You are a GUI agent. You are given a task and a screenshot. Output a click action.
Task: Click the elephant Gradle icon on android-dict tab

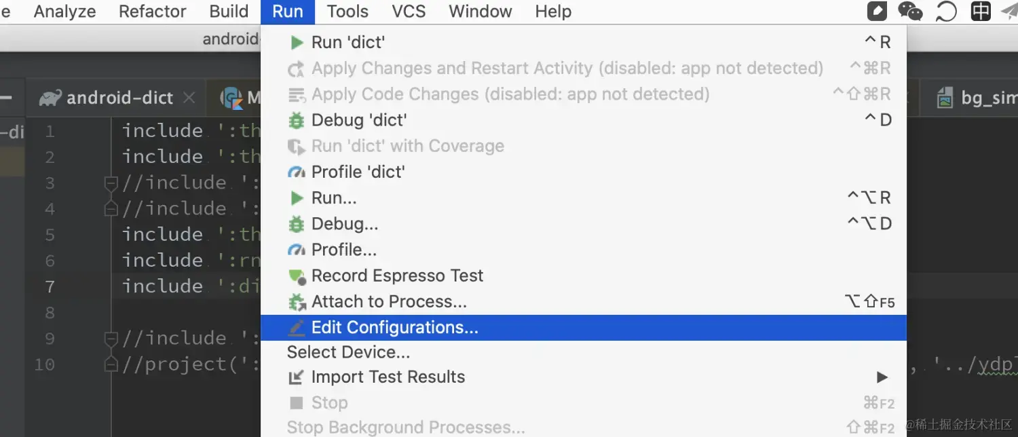point(50,98)
